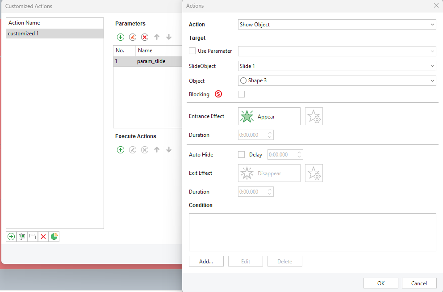Open the Object dropdown showing Shape 3
This screenshot has width=443, height=292.
point(337,80)
